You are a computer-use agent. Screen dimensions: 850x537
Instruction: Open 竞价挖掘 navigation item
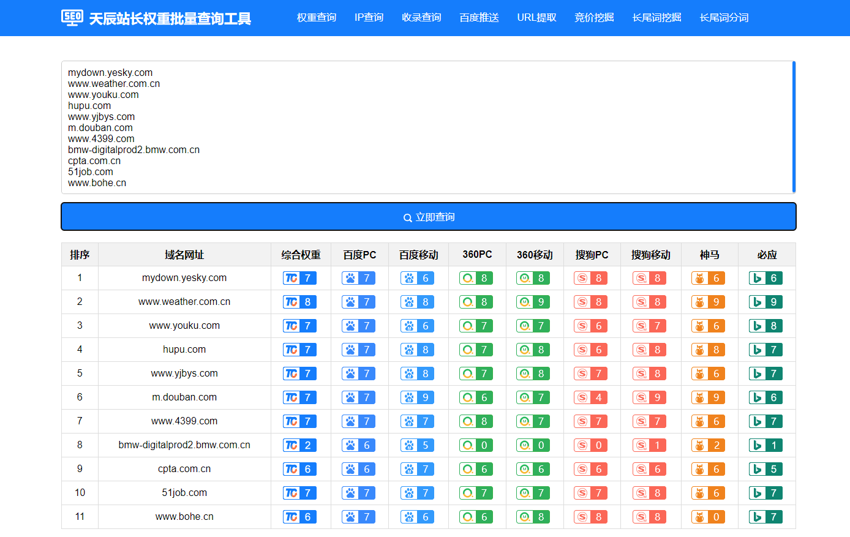[594, 18]
